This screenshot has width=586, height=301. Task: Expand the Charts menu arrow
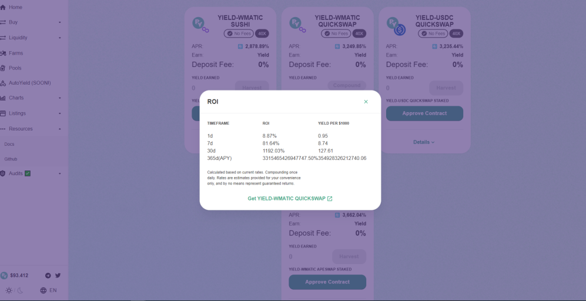coord(60,98)
